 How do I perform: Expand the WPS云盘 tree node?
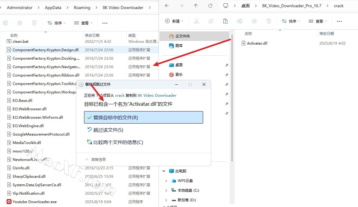pos(166,181)
